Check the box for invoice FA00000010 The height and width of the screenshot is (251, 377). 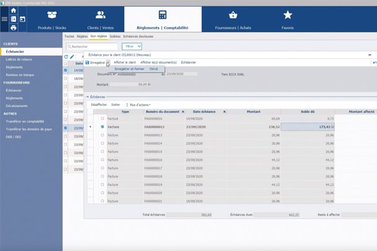click(x=102, y=118)
